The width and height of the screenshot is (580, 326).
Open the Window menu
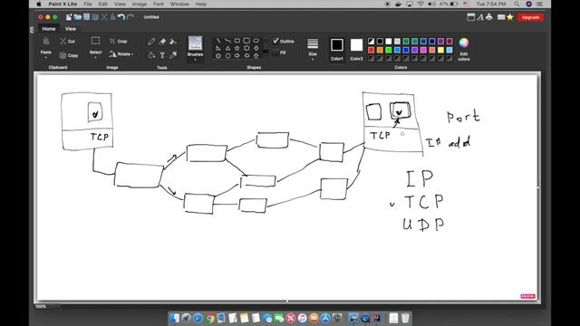pos(179,4)
